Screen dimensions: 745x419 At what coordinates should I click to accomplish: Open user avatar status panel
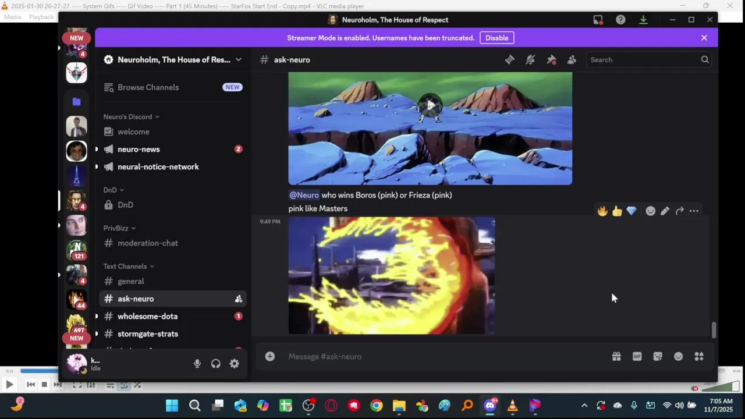coord(77,364)
